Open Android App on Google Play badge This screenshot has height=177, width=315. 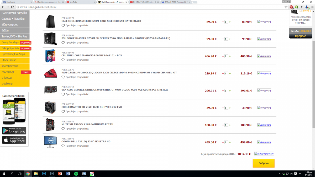point(14,131)
